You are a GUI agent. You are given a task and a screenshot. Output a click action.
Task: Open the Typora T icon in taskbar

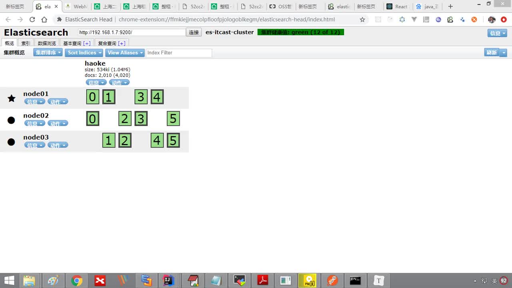click(379, 281)
